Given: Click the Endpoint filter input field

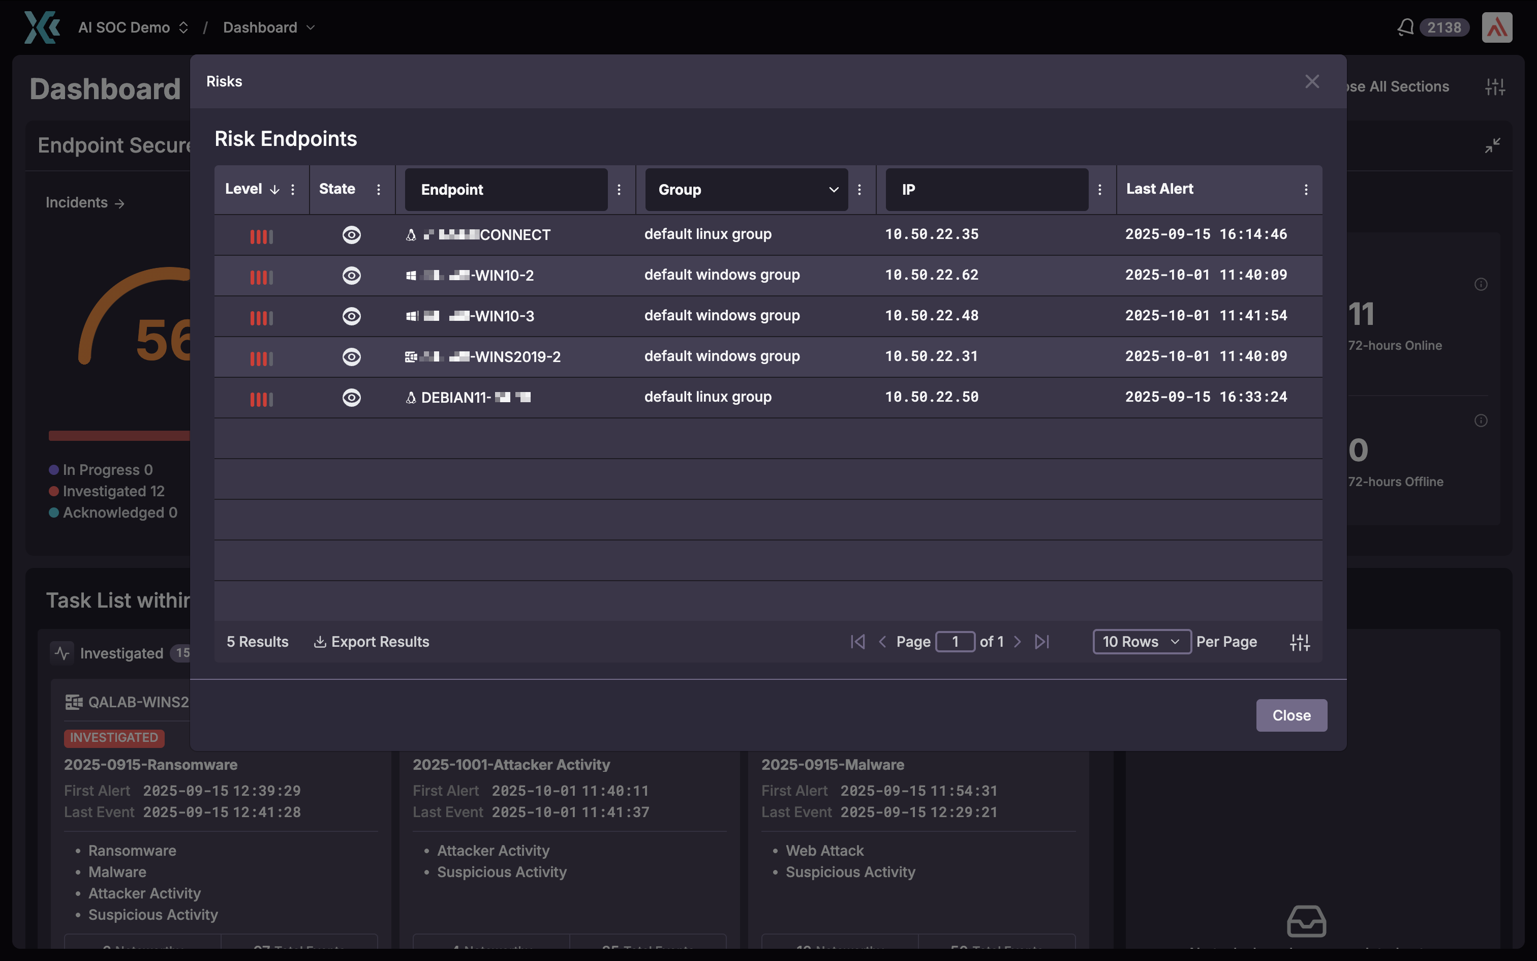Looking at the screenshot, I should coord(506,189).
